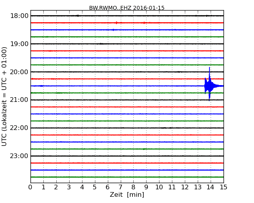Click the black trace line at 21:00

127,100
